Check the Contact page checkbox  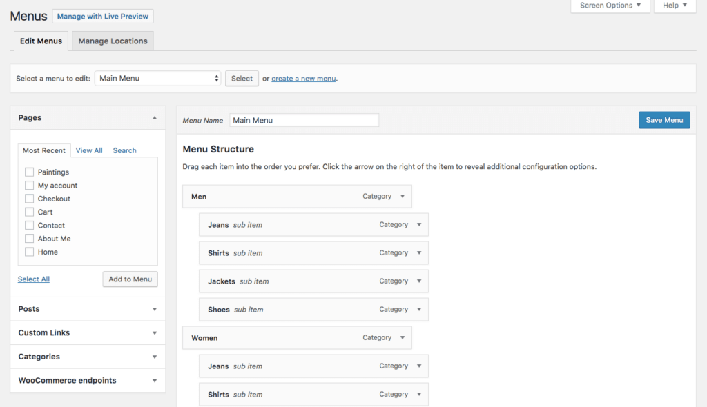[28, 225]
